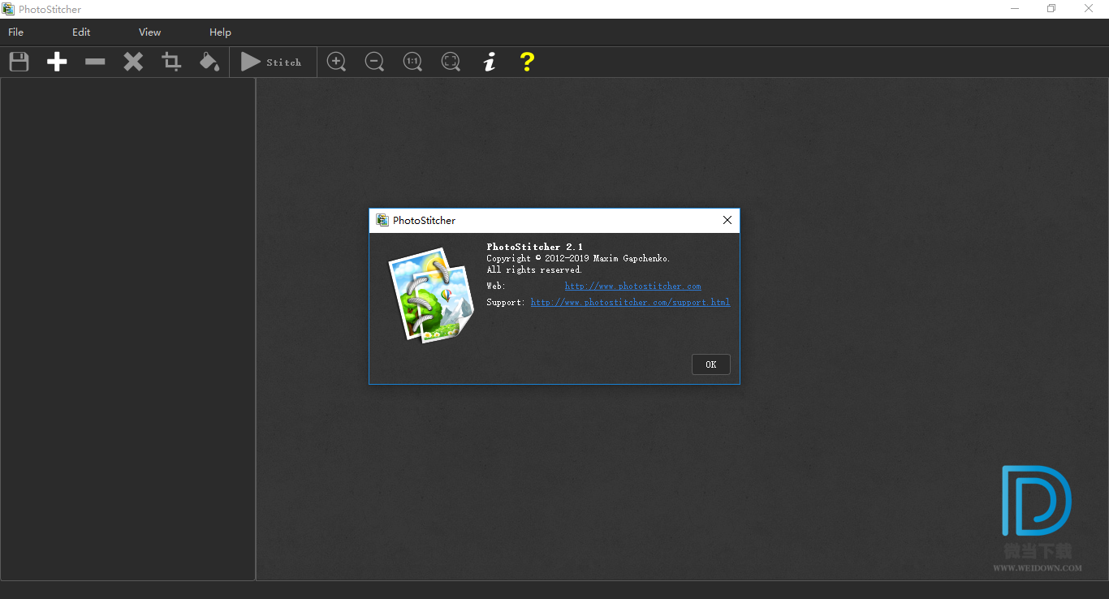
Task: Add images with the plus icon
Action: 57,62
